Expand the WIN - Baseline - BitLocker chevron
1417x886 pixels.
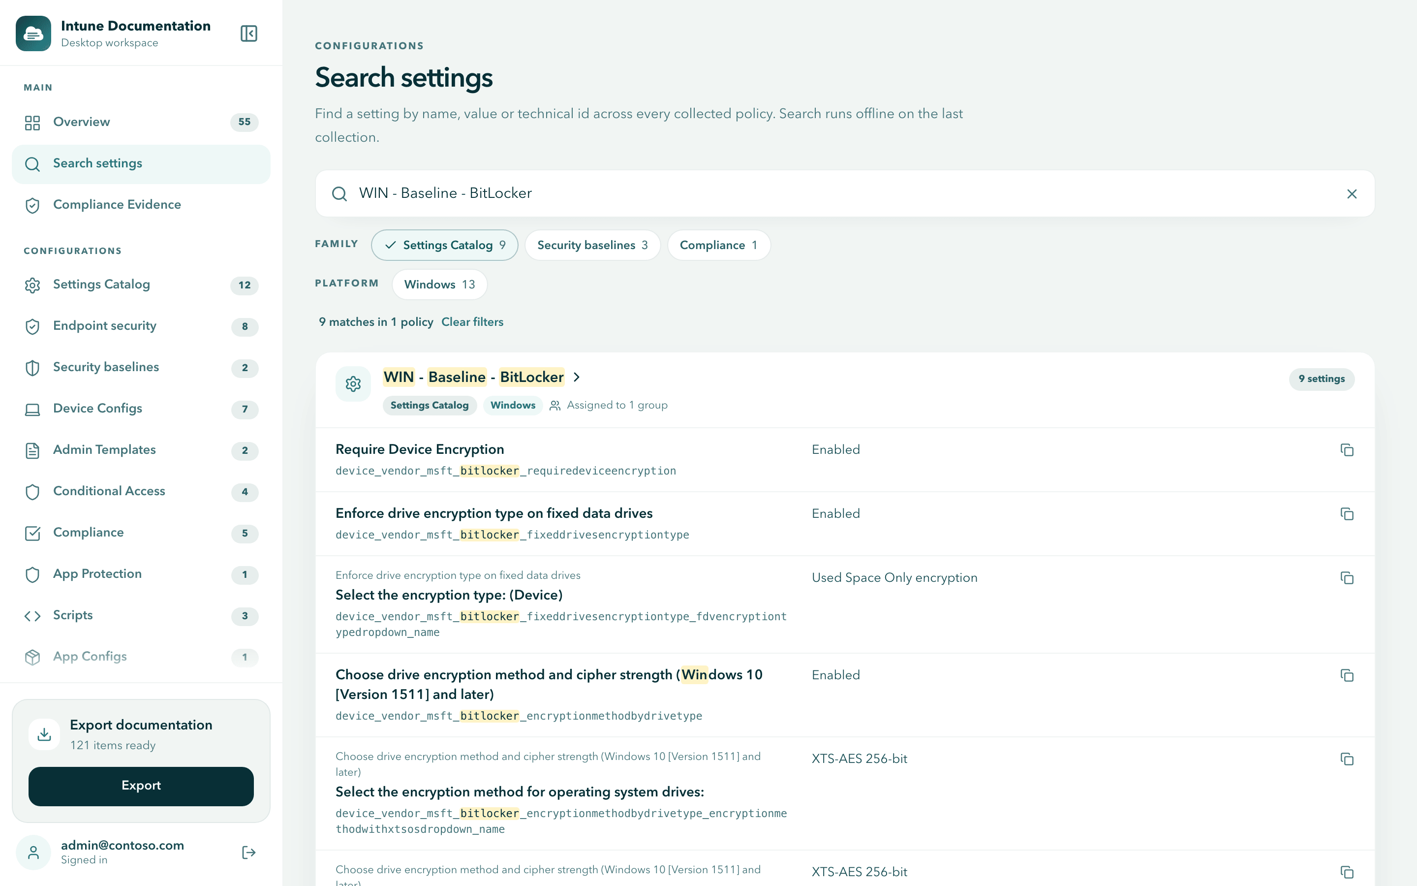click(x=577, y=377)
